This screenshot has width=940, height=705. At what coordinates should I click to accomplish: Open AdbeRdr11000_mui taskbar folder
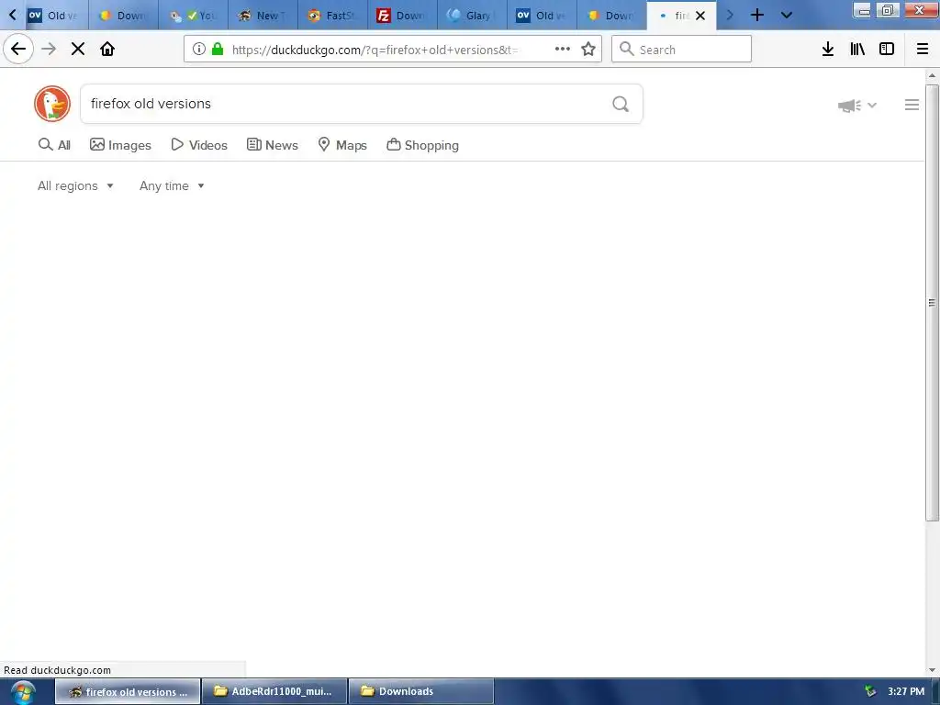pyautogui.click(x=274, y=691)
